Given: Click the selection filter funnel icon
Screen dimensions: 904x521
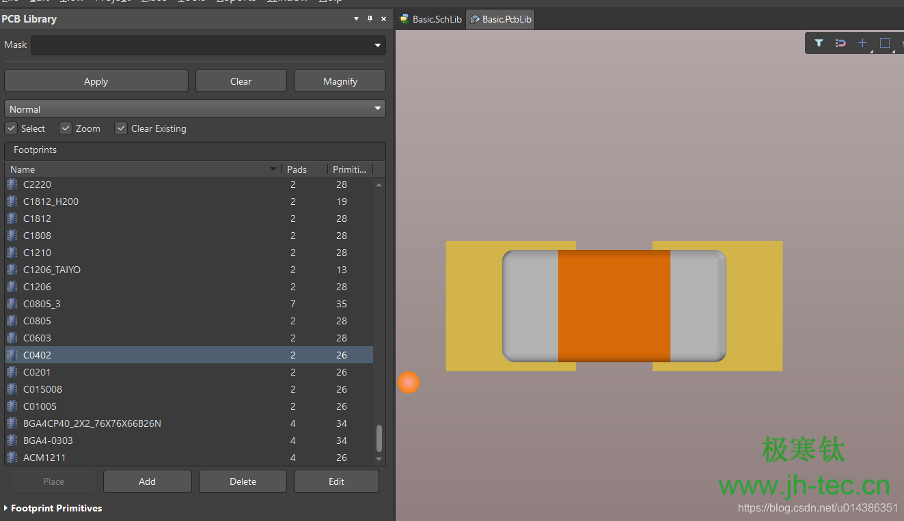Looking at the screenshot, I should 819,43.
